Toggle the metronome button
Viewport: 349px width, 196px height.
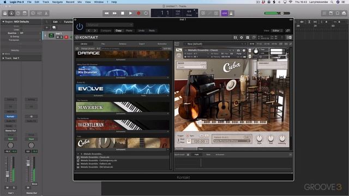(231, 13)
